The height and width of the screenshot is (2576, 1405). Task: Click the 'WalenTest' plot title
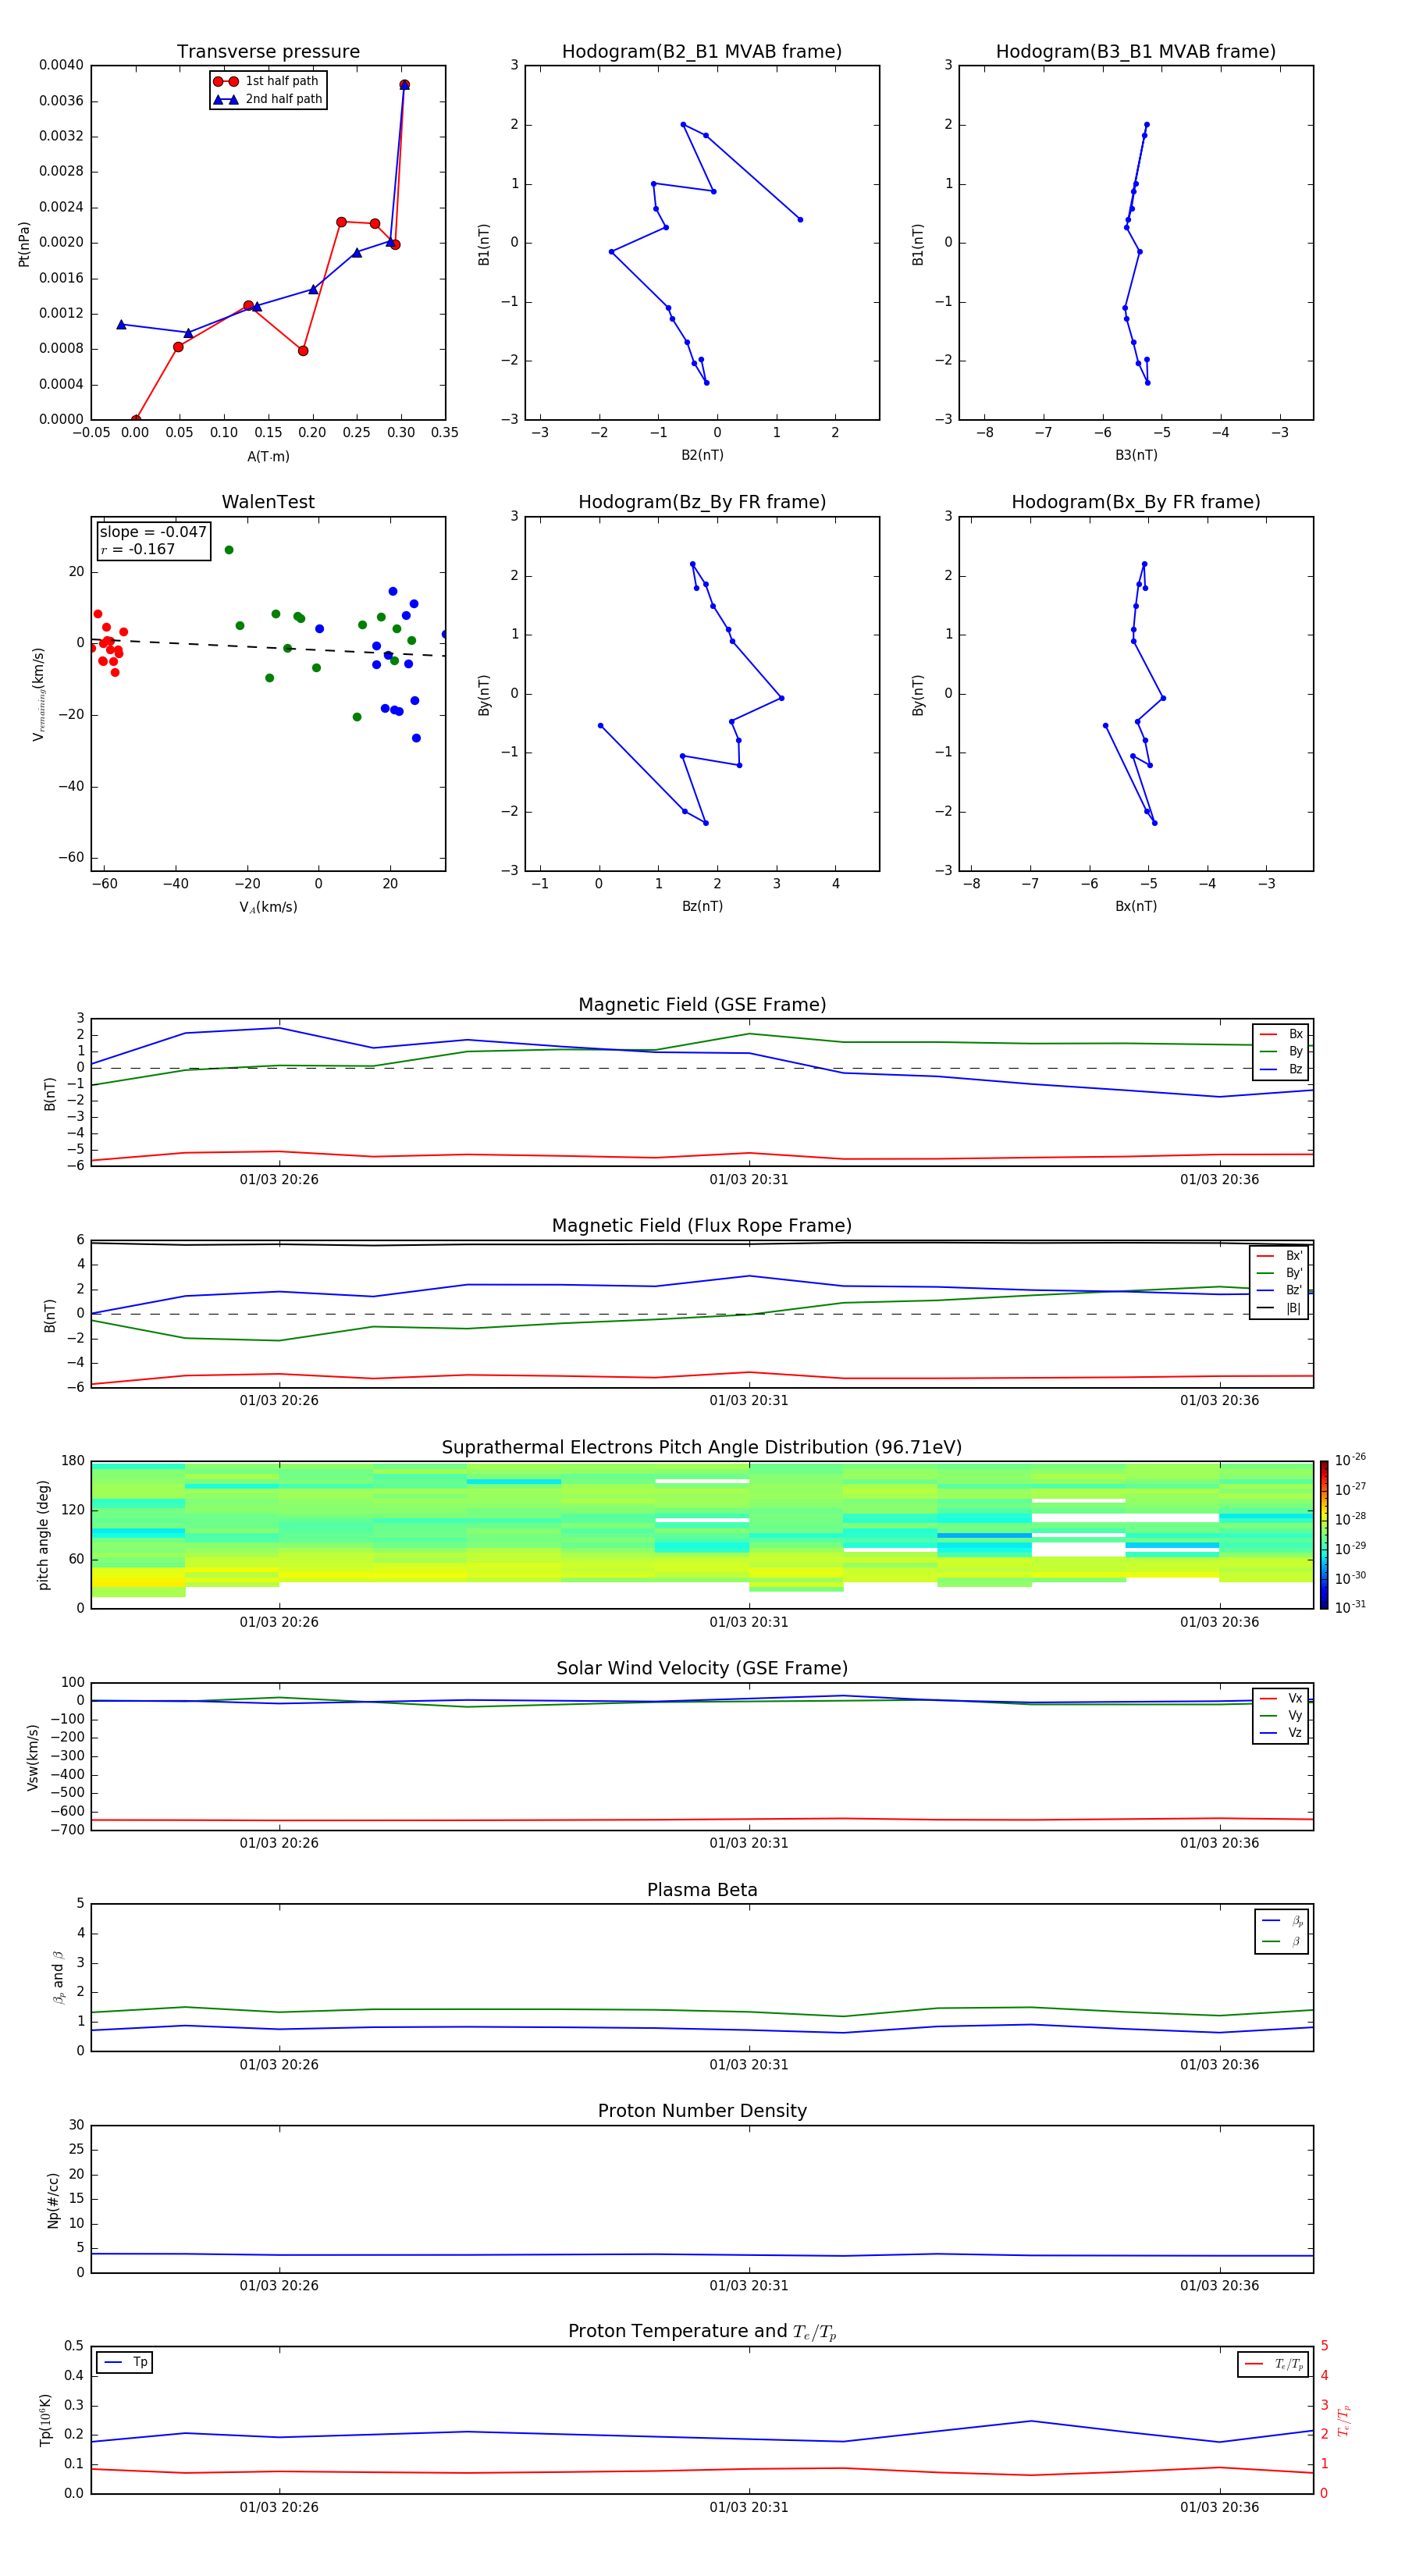point(268,502)
